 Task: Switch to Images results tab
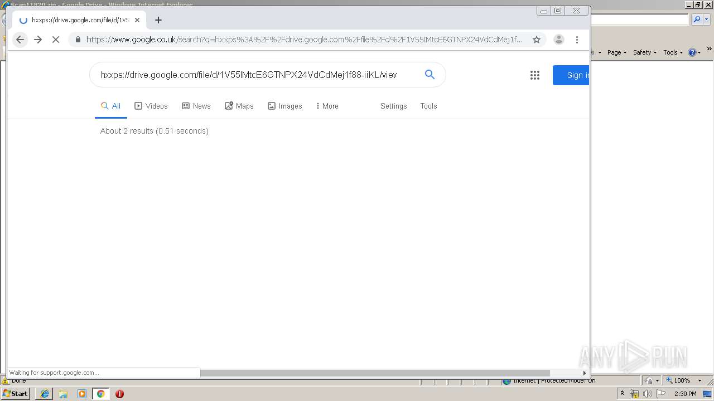[285, 106]
